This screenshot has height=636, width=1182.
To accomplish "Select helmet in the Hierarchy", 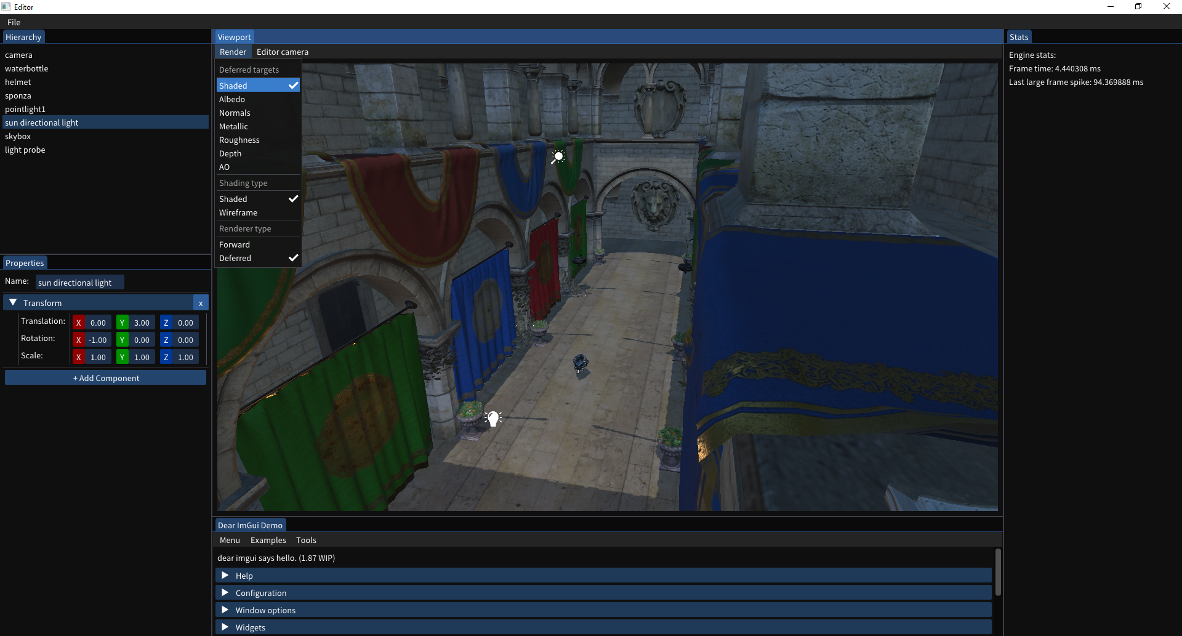I will (106, 82).
